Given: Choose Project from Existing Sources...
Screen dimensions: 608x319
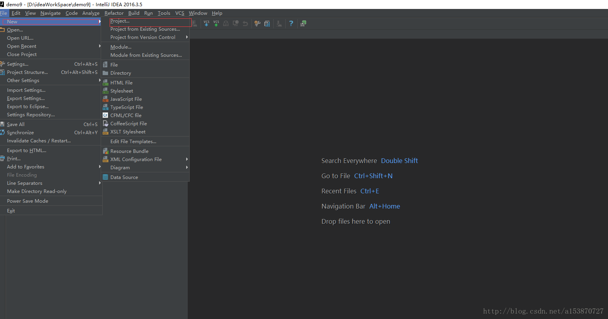Looking at the screenshot, I should pyautogui.click(x=145, y=29).
